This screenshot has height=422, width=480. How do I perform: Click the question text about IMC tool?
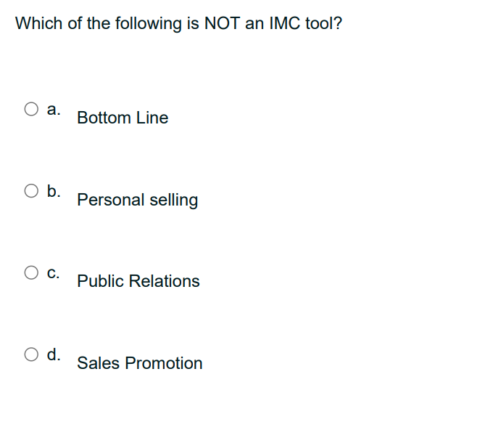(178, 24)
